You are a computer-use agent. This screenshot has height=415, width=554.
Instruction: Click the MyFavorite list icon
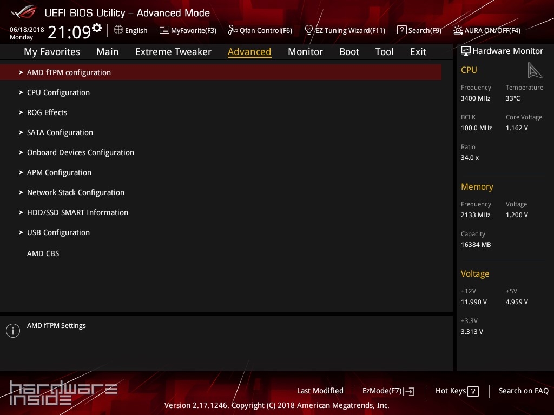pos(164,30)
